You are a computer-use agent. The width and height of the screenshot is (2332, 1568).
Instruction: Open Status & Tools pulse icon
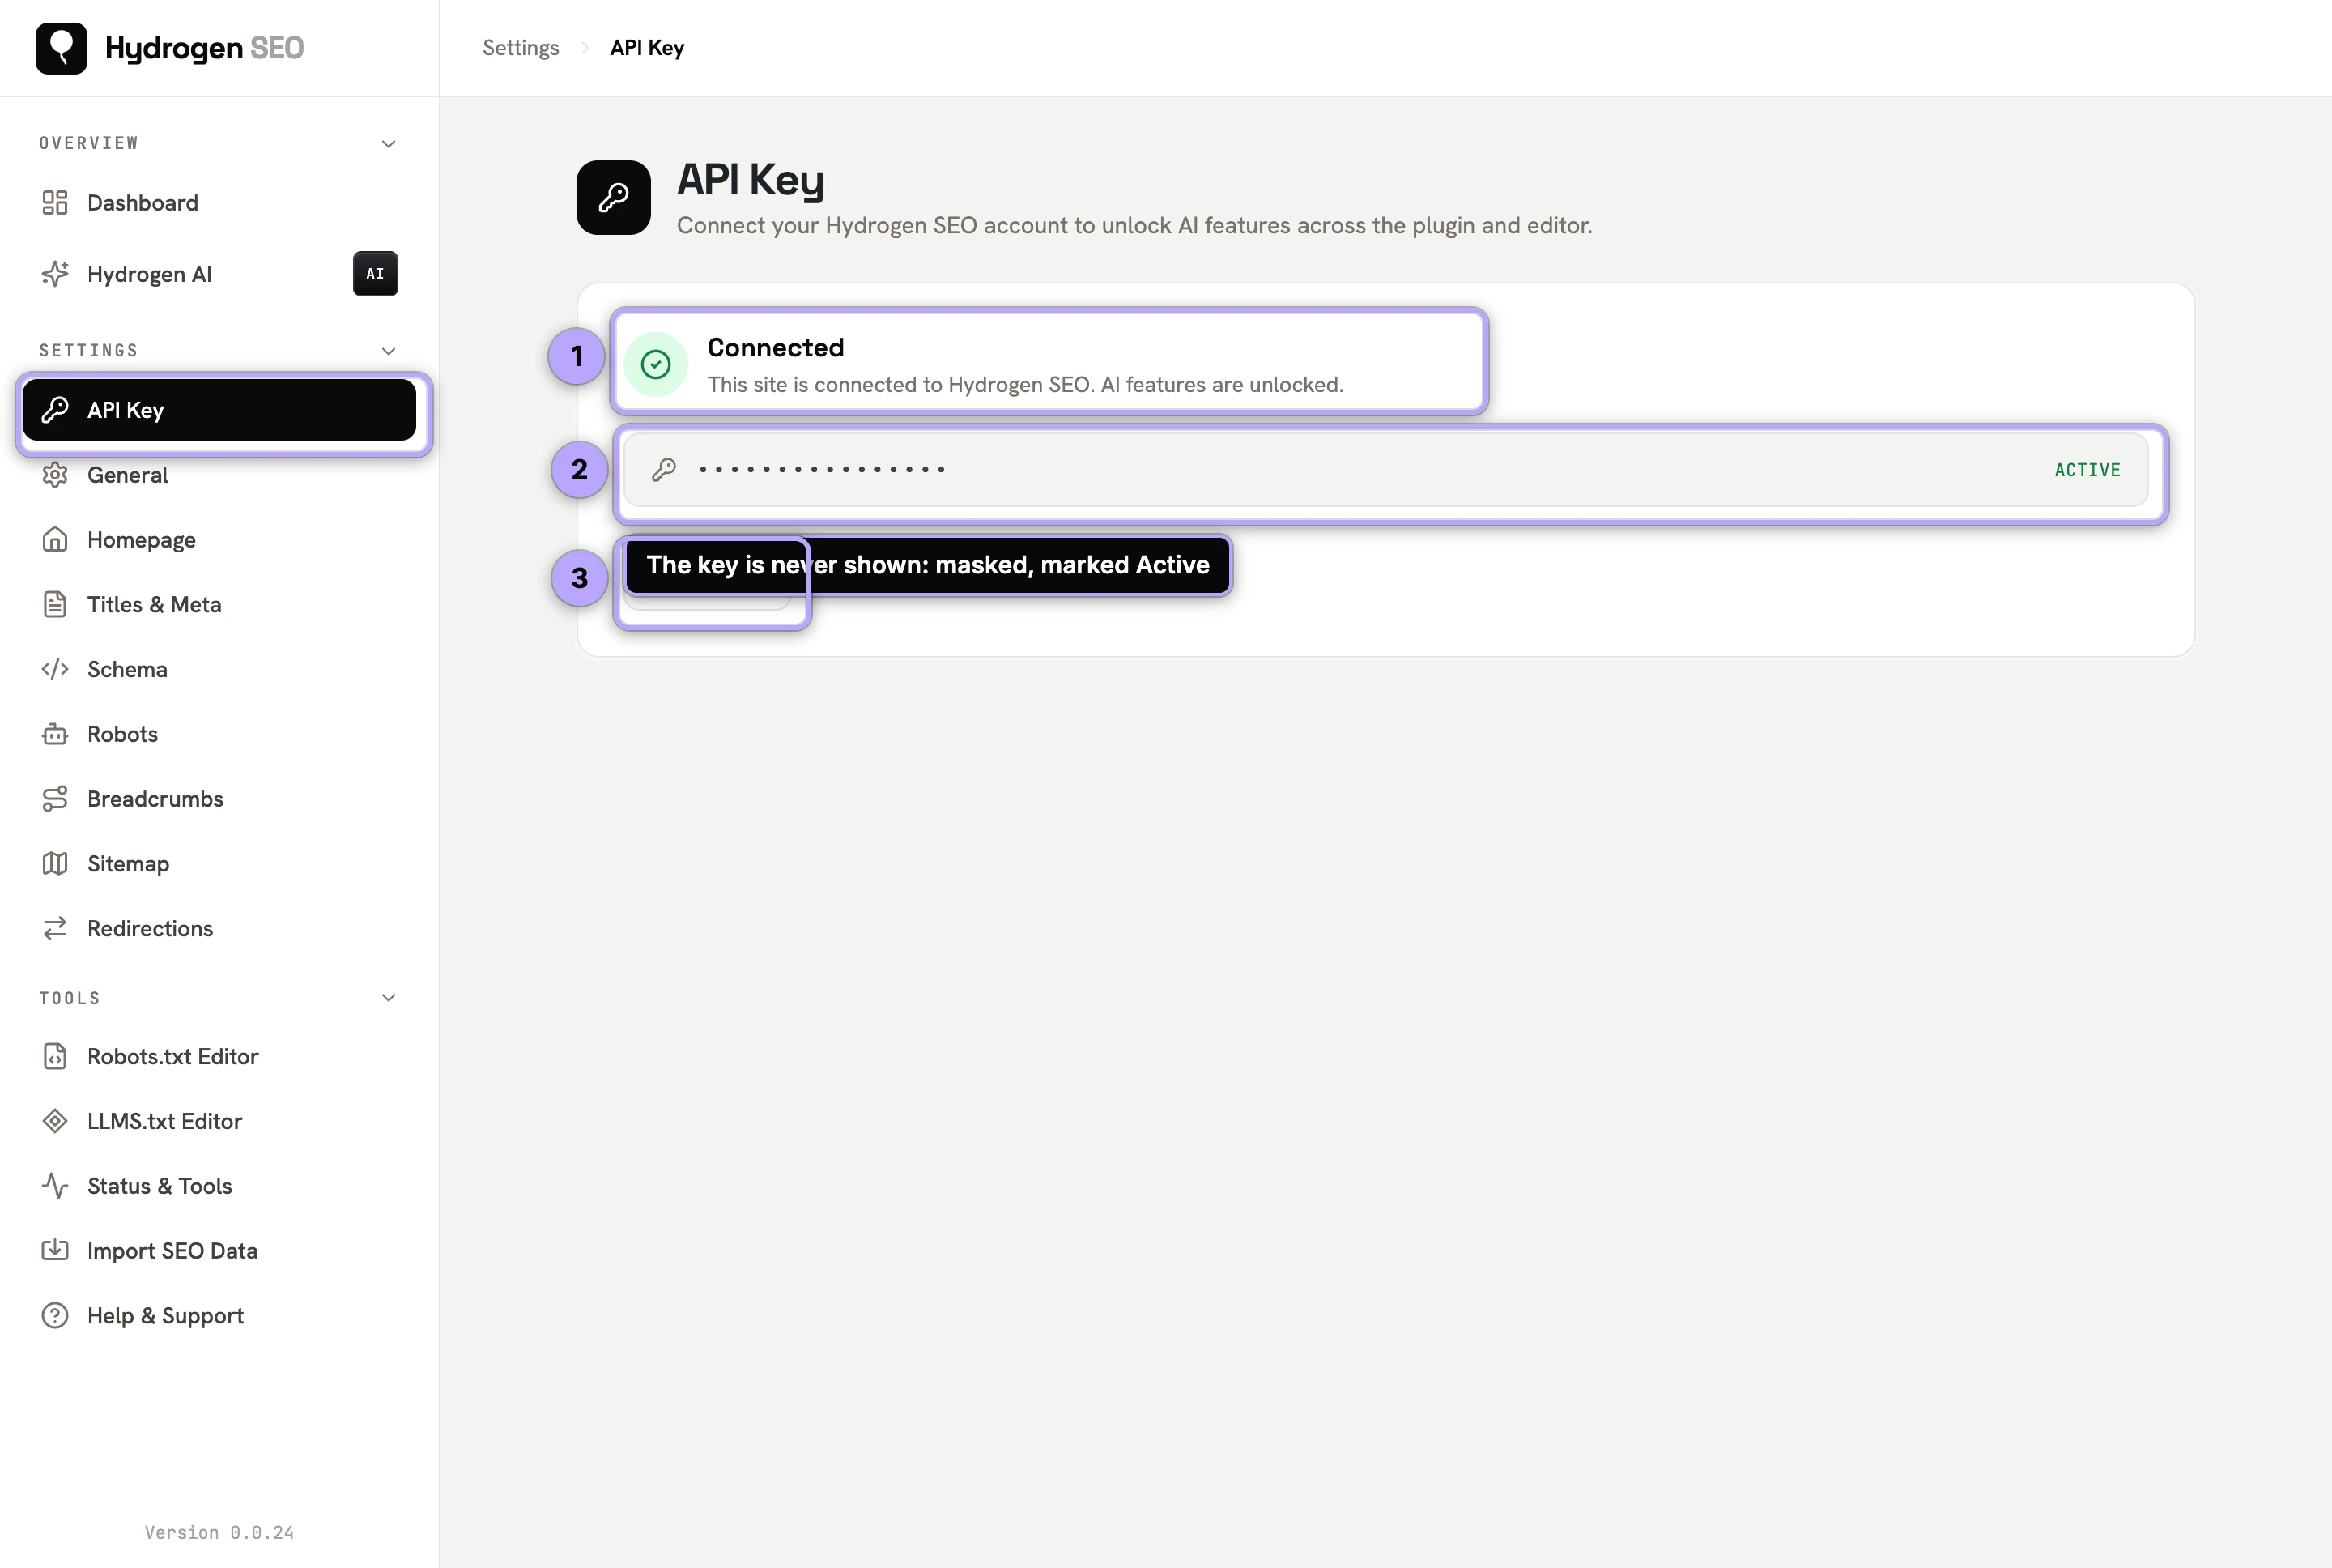coord(55,1186)
